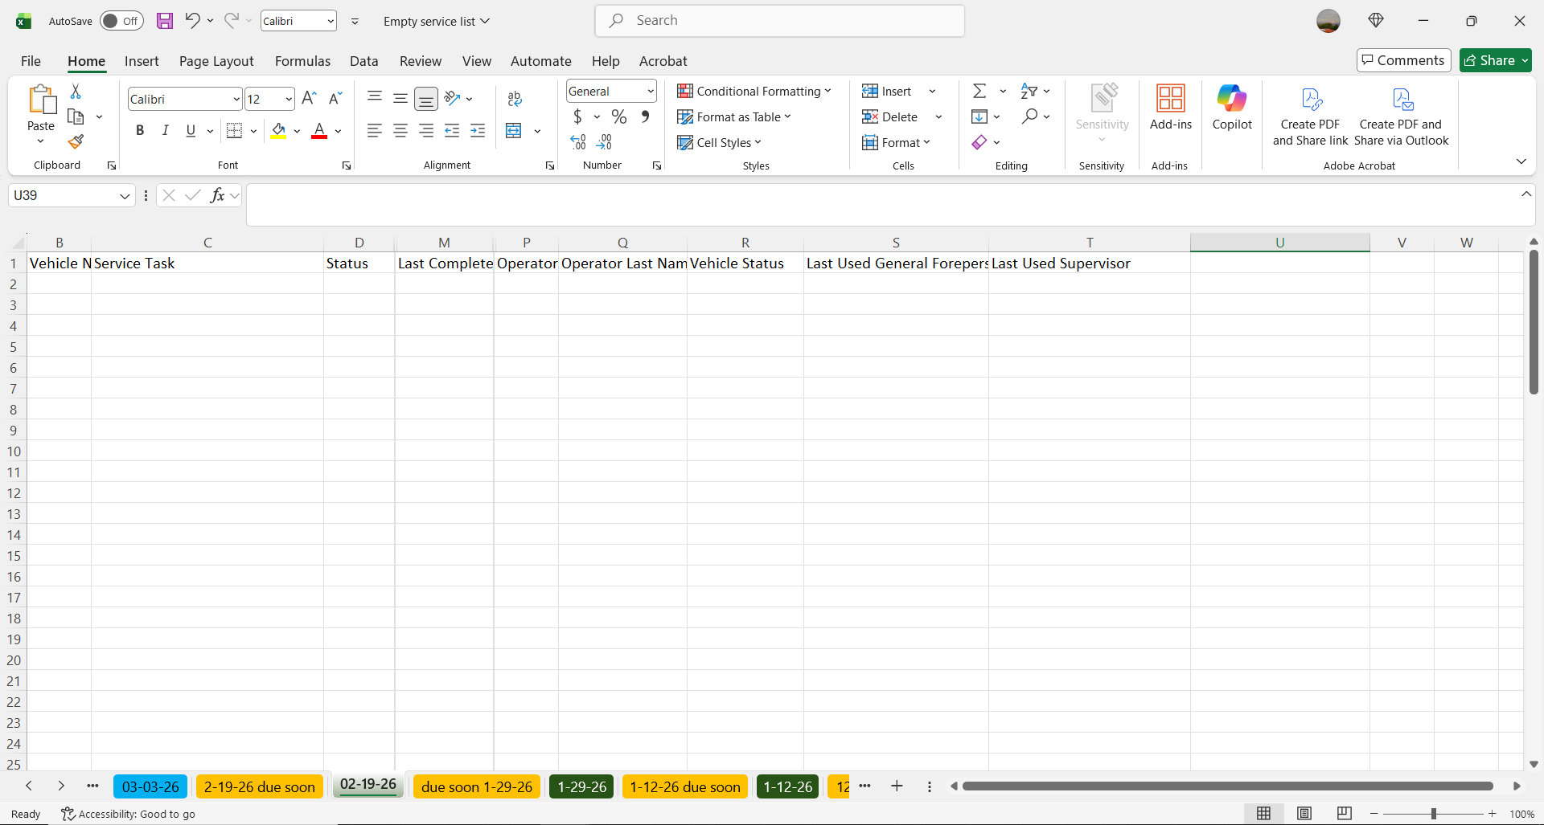Toggle Italic formatting
Viewport: 1544px width, 825px height.
pos(165,131)
